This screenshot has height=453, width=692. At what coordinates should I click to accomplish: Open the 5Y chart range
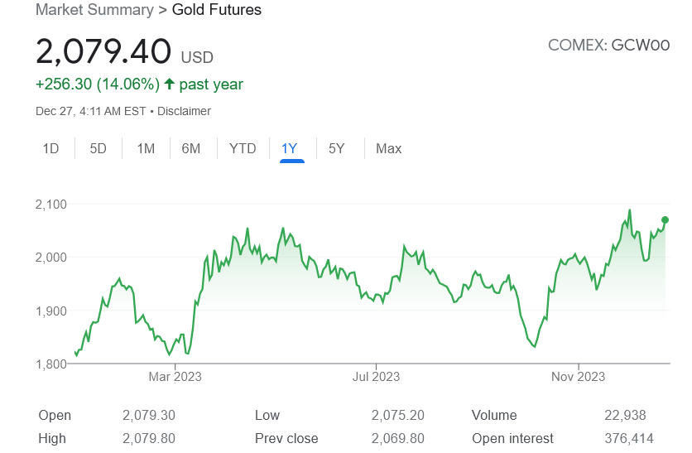[x=336, y=149]
